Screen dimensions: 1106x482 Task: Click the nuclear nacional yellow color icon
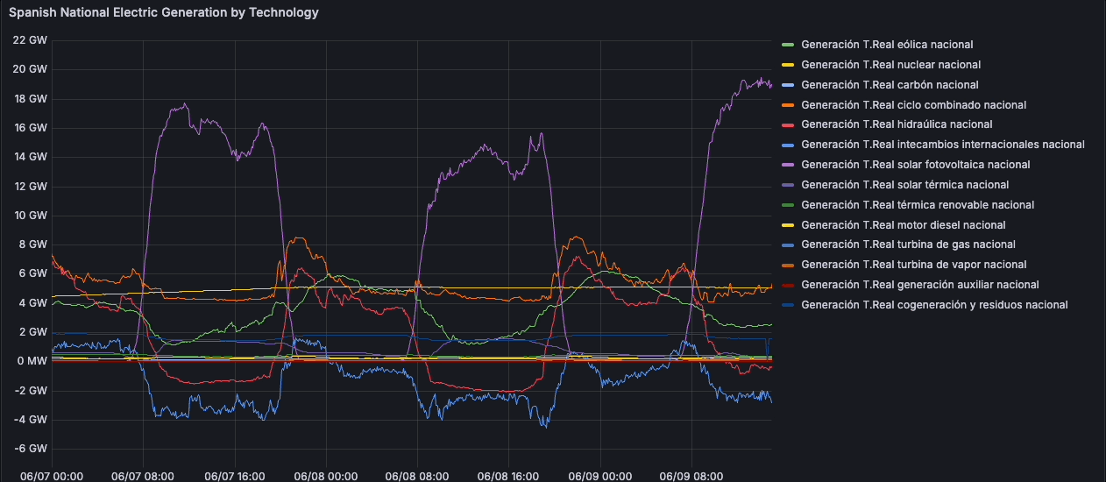(x=788, y=65)
